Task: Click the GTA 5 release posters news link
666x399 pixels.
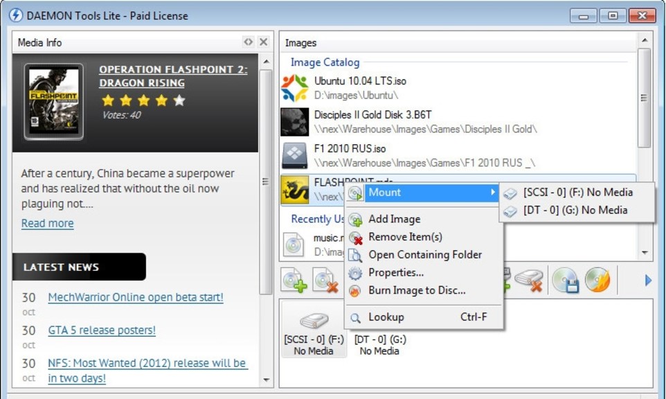Action: click(101, 330)
